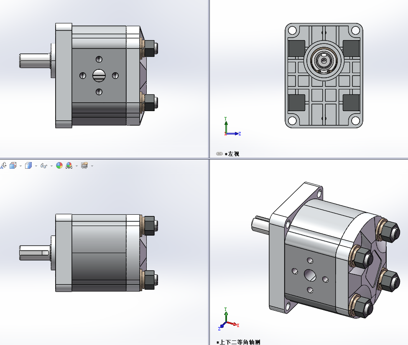Expand the View Settings dropdown arrow
The image size is (408, 345).
pyautogui.click(x=92, y=166)
